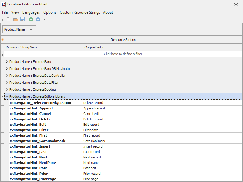
Task: Open the Options menu
Action: point(50,12)
